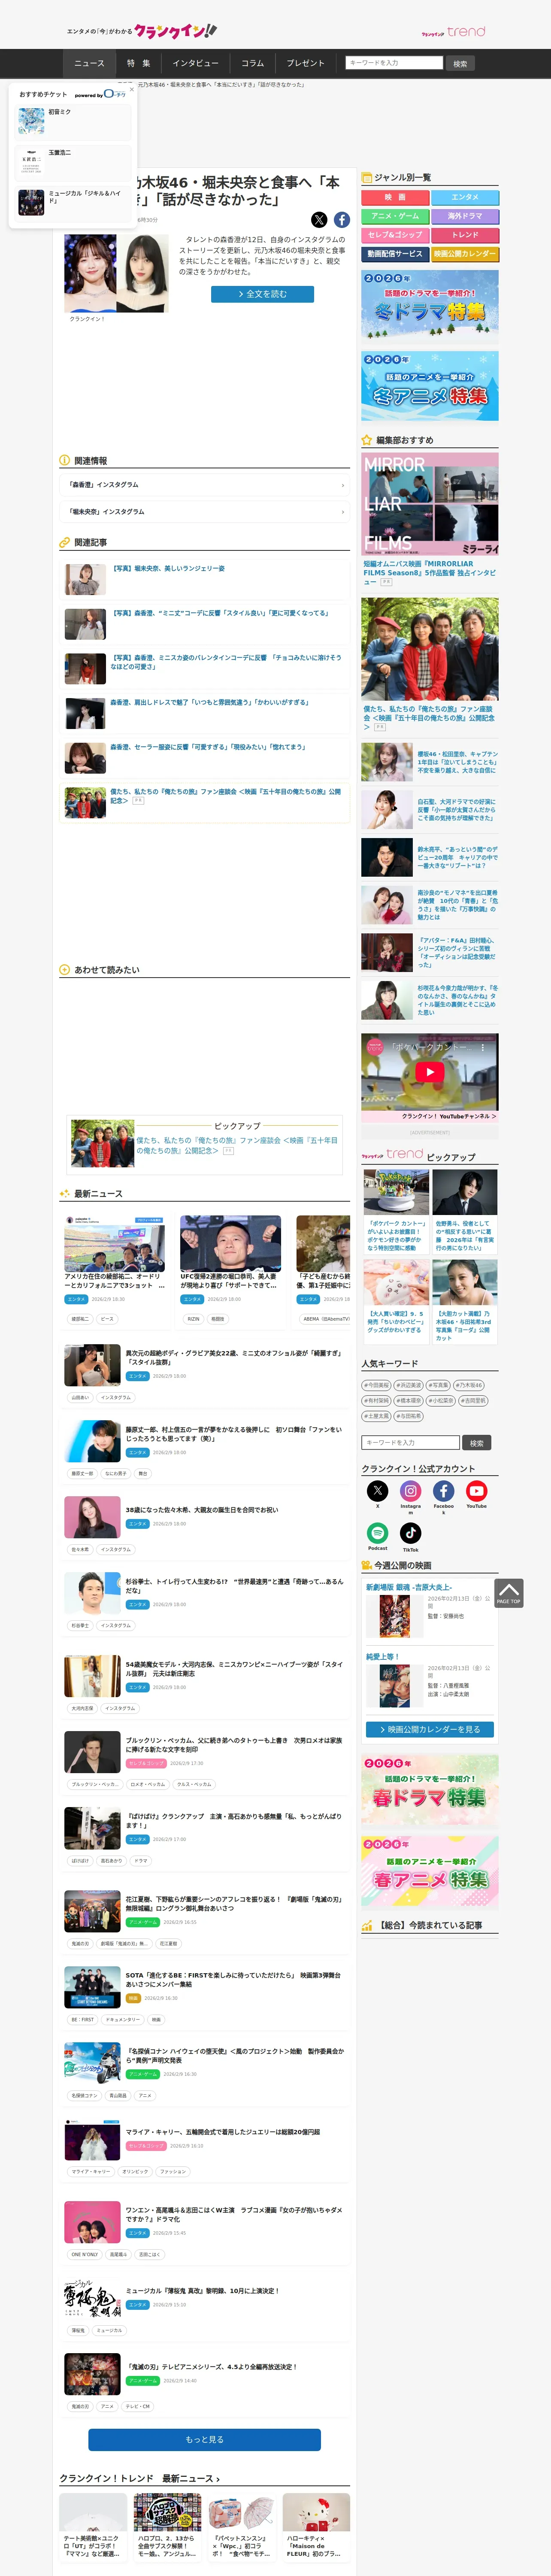Select the アニメ・ゲーム genre button

395,216
